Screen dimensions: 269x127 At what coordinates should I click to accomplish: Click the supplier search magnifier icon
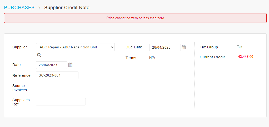[x=39, y=55]
